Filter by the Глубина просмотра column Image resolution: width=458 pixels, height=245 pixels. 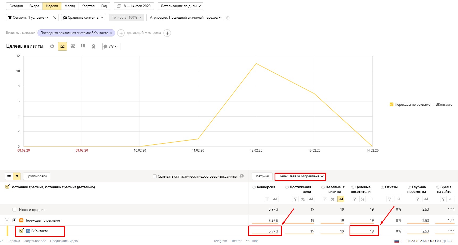pos(418,199)
